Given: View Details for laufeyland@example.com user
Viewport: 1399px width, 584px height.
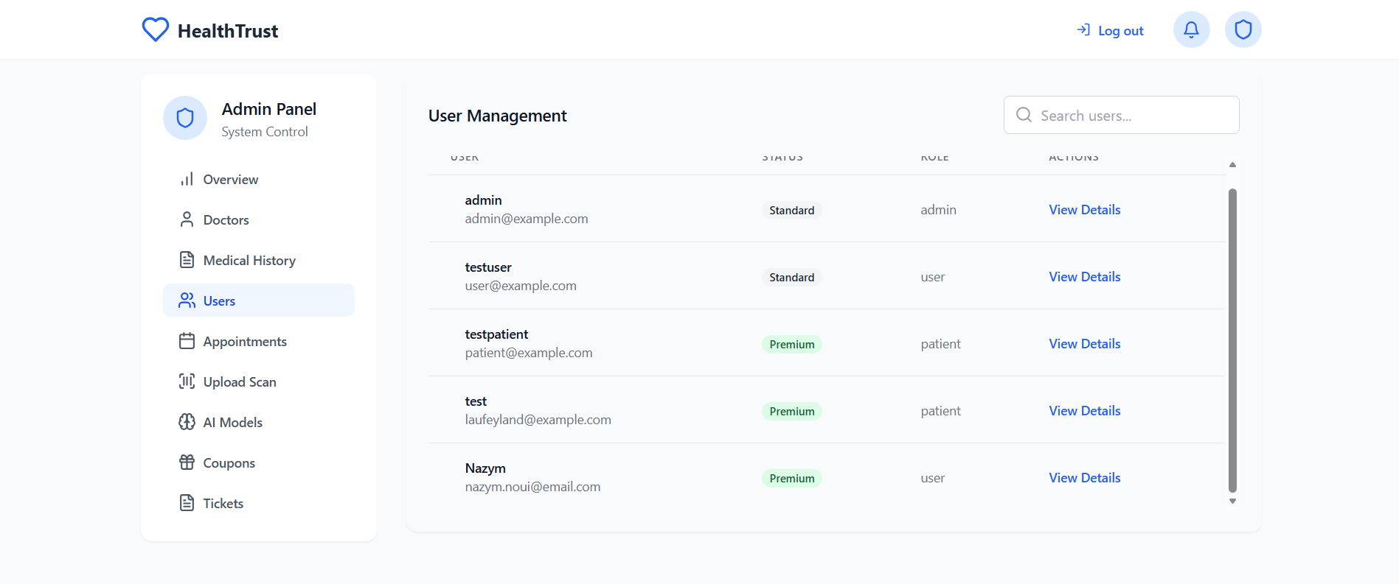Looking at the screenshot, I should tap(1085, 411).
